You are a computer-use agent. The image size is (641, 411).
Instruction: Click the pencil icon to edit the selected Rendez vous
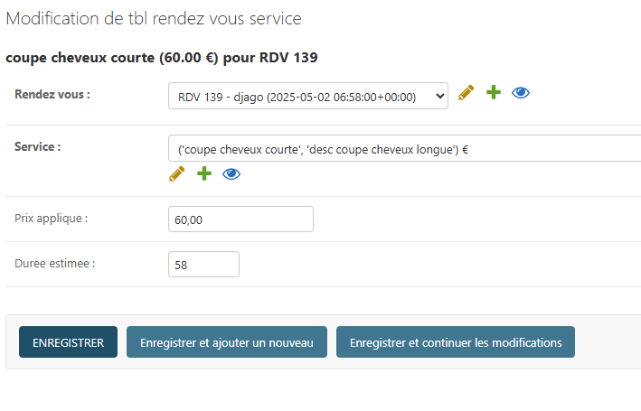pyautogui.click(x=466, y=93)
